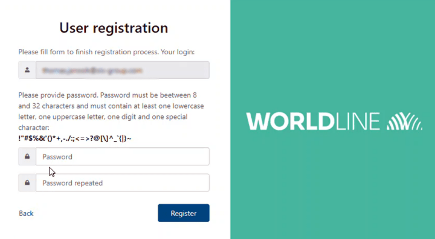Click the thin LINE part of logo
Viewport: 435px width, 239px height.
click(x=358, y=121)
